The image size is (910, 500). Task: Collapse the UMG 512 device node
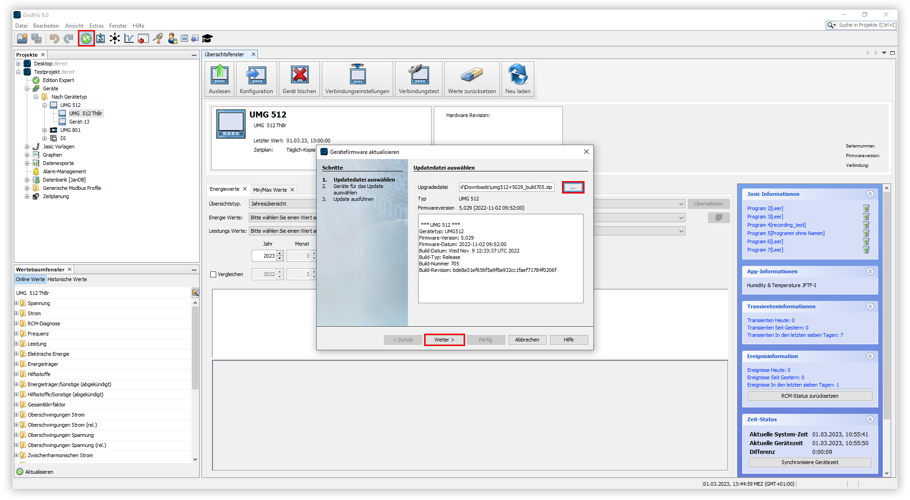46,105
